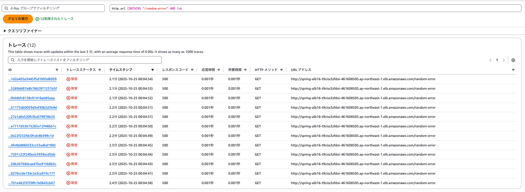The height and width of the screenshot is (192, 525).
Task: Click the next page arrow in pagination
Action: coord(503,60)
